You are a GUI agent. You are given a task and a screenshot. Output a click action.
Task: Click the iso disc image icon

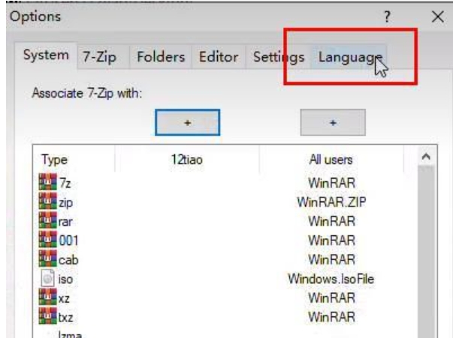(47, 279)
